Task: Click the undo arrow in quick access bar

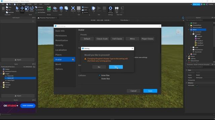Action: 10,4
